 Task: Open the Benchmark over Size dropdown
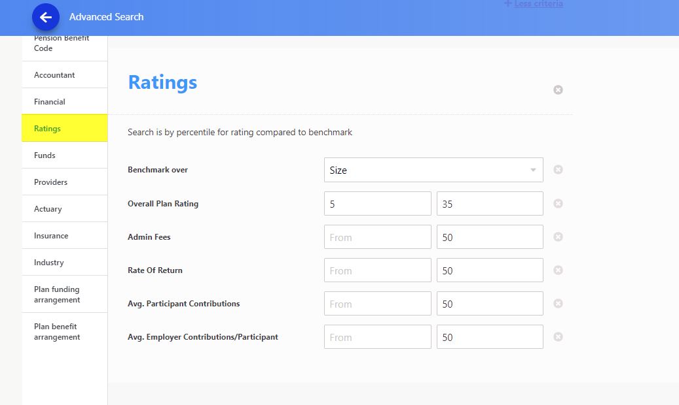(433, 170)
